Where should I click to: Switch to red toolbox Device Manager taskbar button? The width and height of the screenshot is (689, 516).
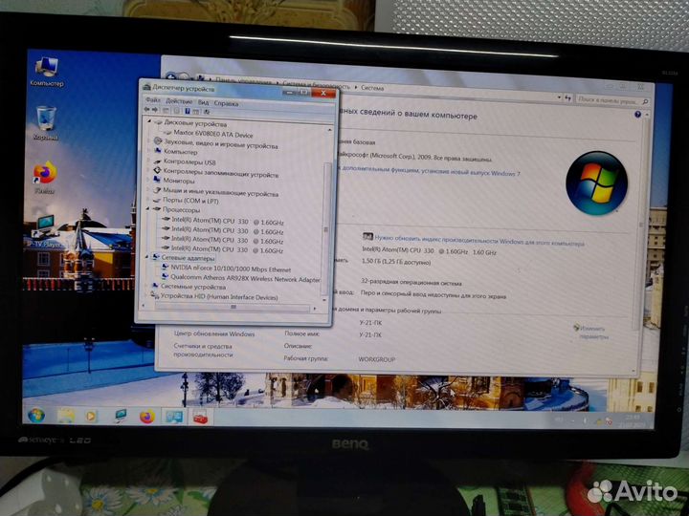pos(200,417)
